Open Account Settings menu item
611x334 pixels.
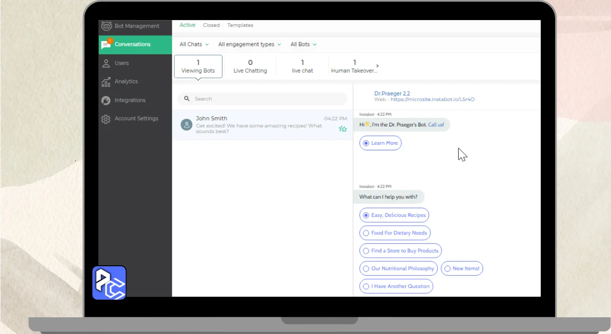pyautogui.click(x=135, y=119)
